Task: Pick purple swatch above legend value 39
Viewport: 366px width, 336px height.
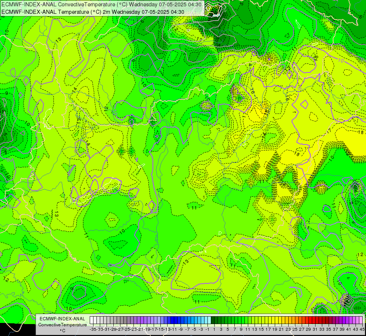Action: tap(341, 320)
